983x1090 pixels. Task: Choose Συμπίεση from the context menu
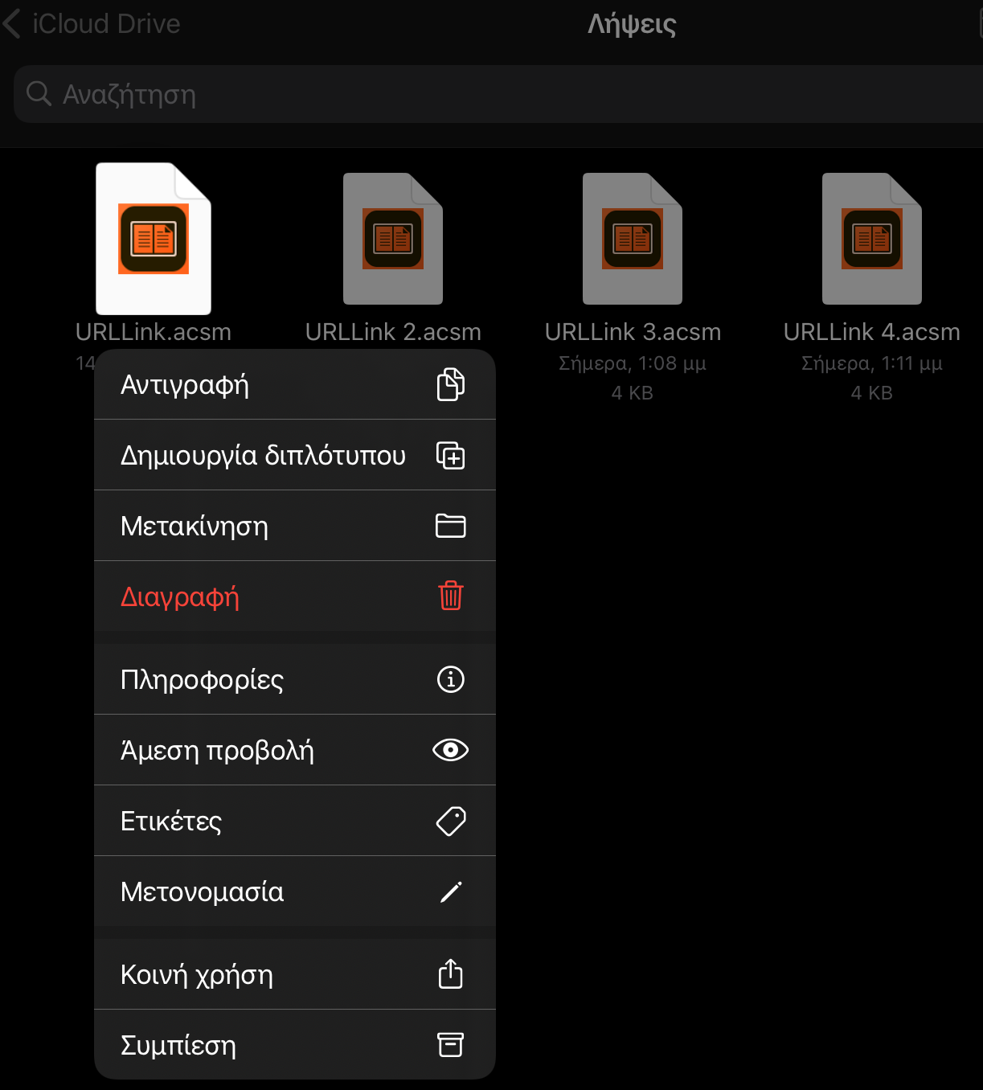[295, 1044]
